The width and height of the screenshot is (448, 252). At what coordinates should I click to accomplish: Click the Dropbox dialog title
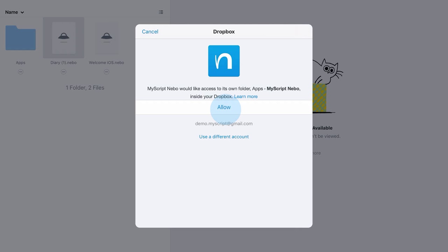point(224,31)
